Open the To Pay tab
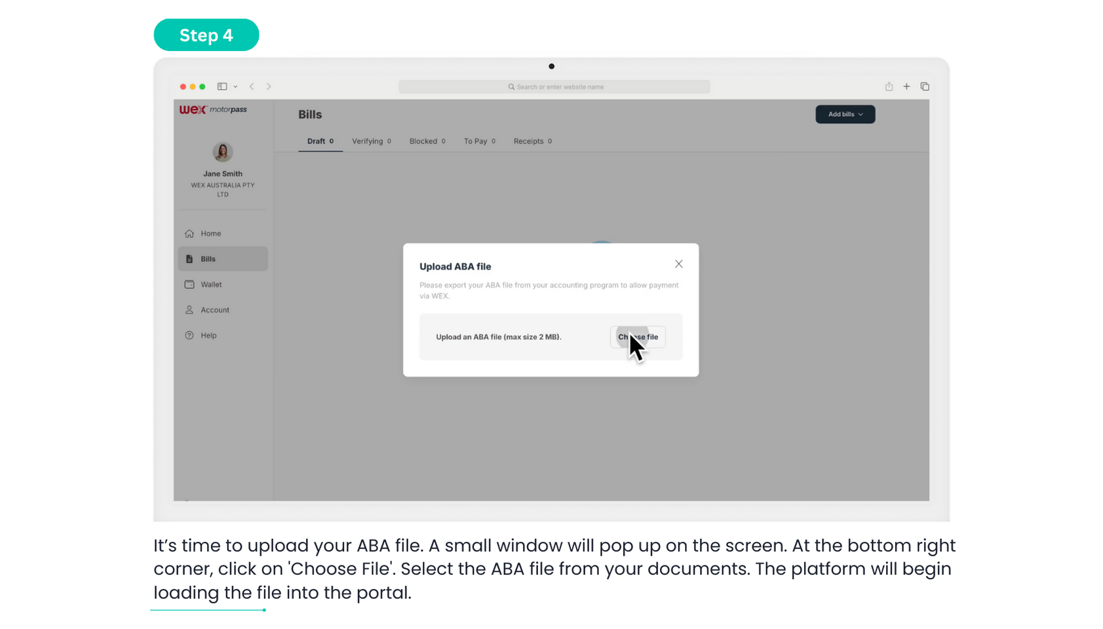The image size is (1103, 629). tap(479, 142)
